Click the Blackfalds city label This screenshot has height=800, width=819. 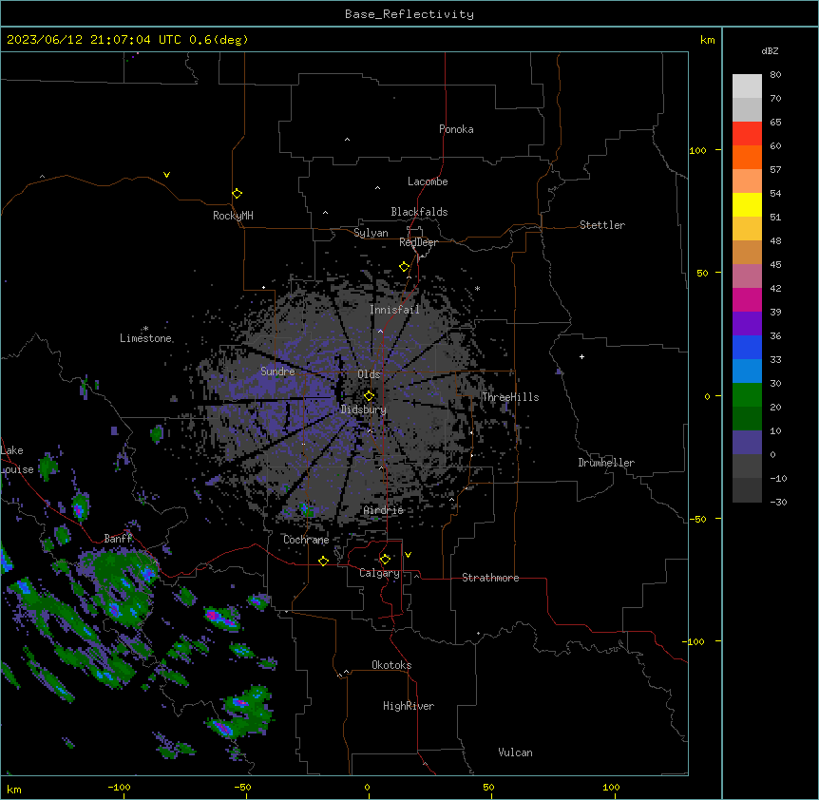point(419,212)
